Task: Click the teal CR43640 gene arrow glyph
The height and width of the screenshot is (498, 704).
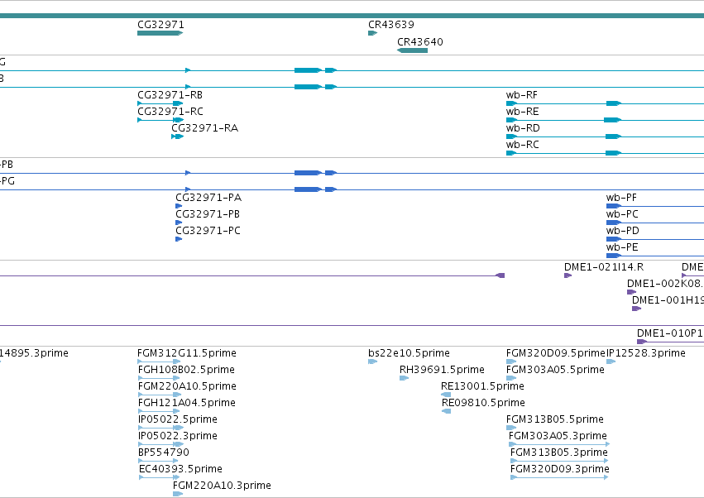Action: 412,50
